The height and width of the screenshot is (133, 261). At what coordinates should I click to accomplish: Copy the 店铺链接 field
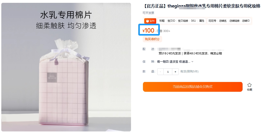(x=234, y=21)
